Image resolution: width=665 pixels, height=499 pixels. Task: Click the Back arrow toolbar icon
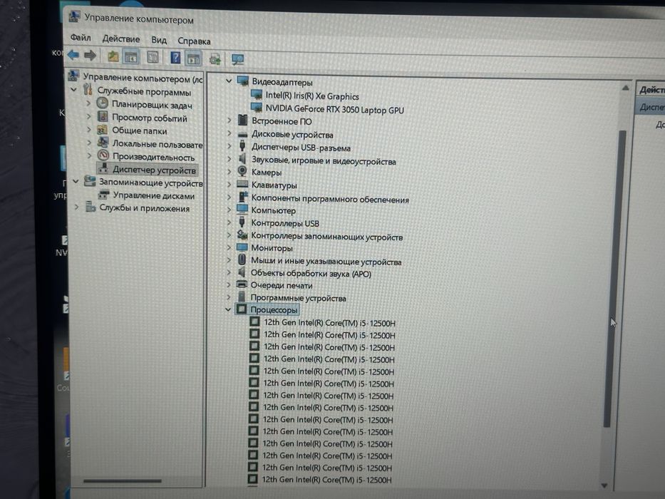(x=73, y=54)
